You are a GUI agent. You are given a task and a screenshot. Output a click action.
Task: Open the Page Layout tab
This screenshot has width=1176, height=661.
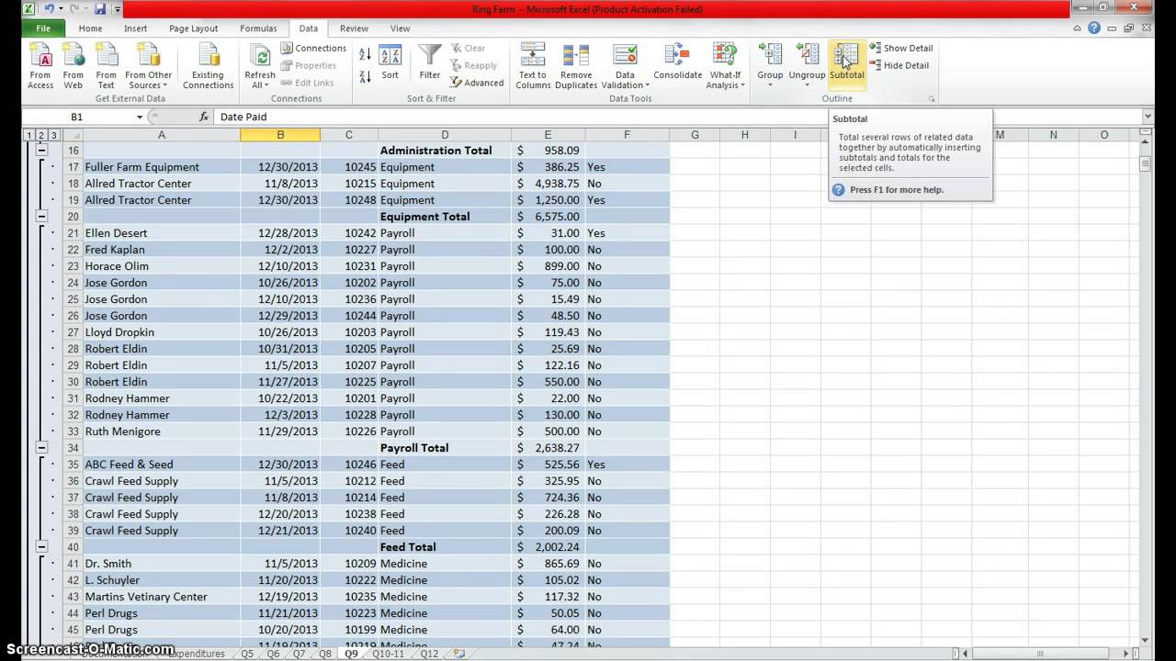pos(193,28)
